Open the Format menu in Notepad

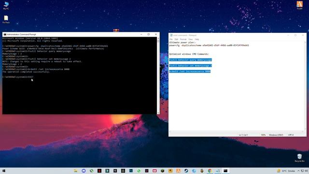(183, 39)
